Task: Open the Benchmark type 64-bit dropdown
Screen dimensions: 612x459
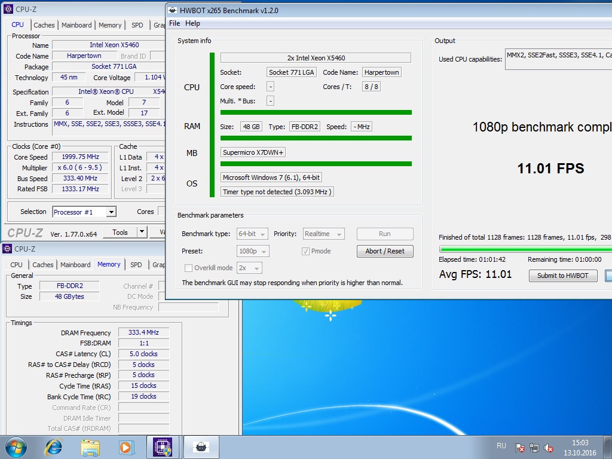Action: pyautogui.click(x=252, y=234)
